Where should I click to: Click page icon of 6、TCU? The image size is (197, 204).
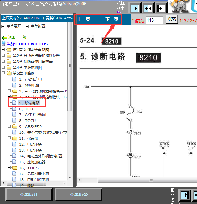14,109
